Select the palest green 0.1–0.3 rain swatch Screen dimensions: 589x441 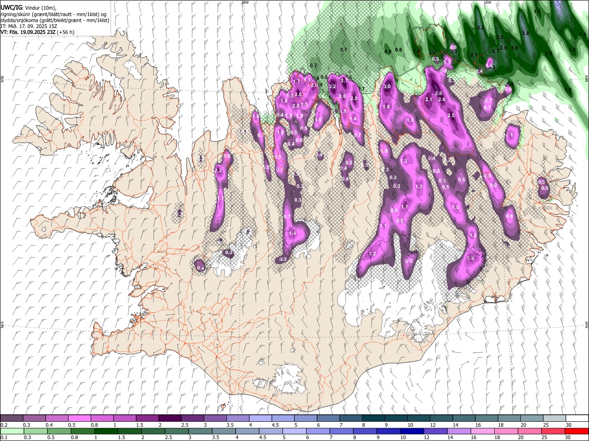(12, 431)
